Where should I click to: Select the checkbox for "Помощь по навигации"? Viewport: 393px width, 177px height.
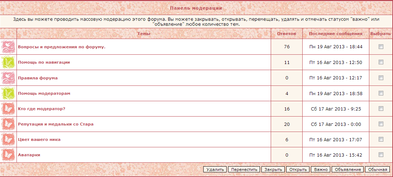(381, 62)
